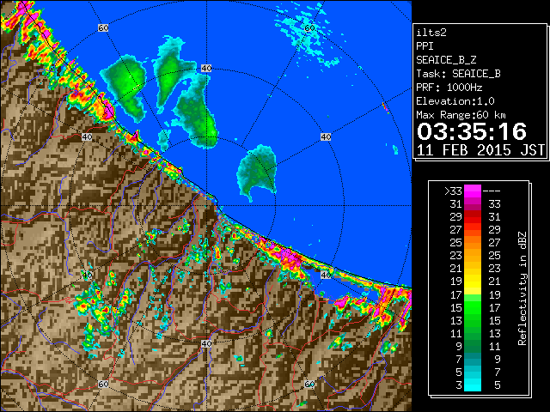Click the scan time "03:35:16"
The height and width of the screenshot is (412, 550).
(472, 131)
